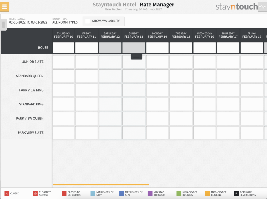This screenshot has height=199, width=267.
Task: Select the Friday February 11 column header
Action: coord(86,35)
